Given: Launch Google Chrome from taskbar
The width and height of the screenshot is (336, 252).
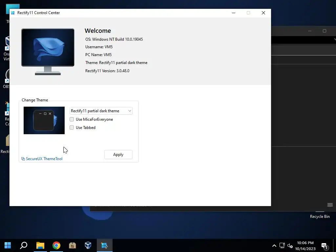Looking at the screenshot, I should point(56,245).
